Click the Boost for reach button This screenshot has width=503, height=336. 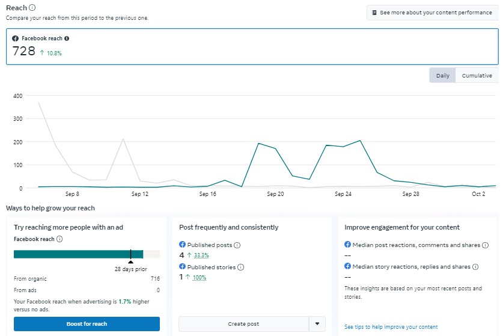pos(87,324)
